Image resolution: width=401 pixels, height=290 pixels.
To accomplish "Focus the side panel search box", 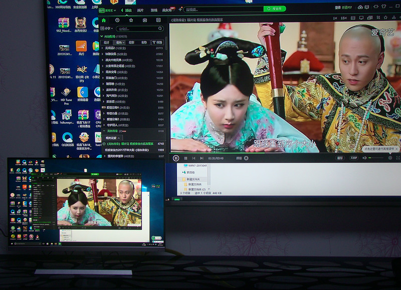I will [x=140, y=29].
